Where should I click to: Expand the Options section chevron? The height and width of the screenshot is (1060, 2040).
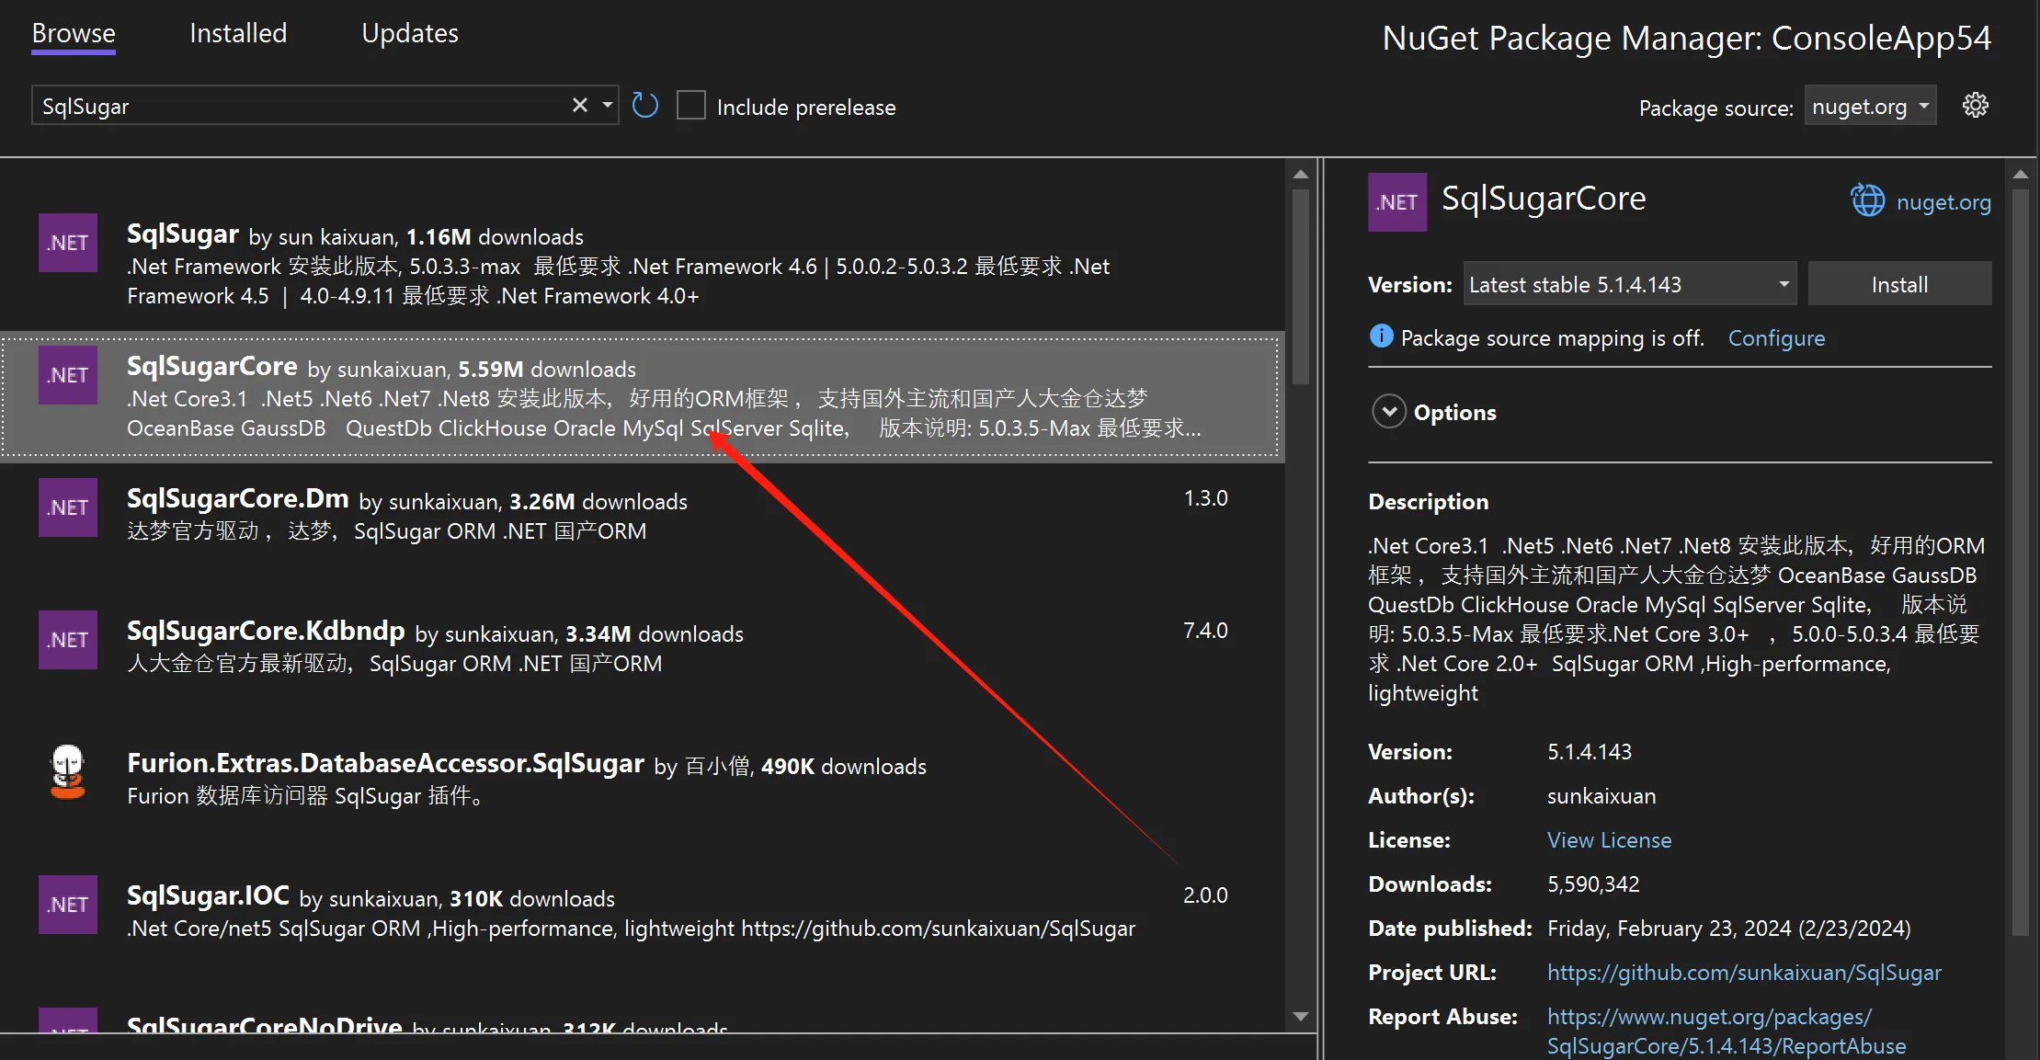pos(1389,411)
